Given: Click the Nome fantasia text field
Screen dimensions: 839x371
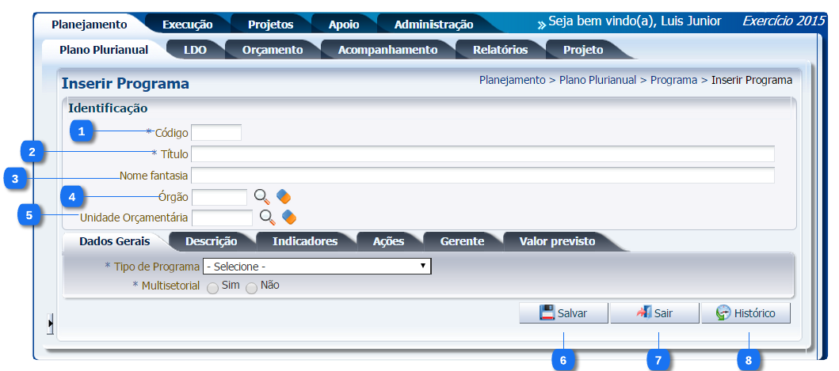Looking at the screenshot, I should (482, 175).
